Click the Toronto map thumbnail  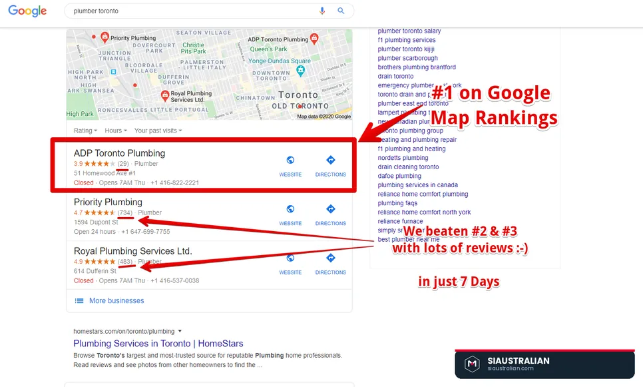209,75
